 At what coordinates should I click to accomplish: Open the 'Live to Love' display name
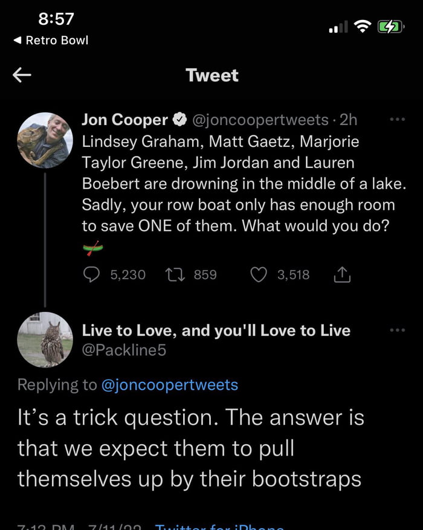[x=216, y=331]
